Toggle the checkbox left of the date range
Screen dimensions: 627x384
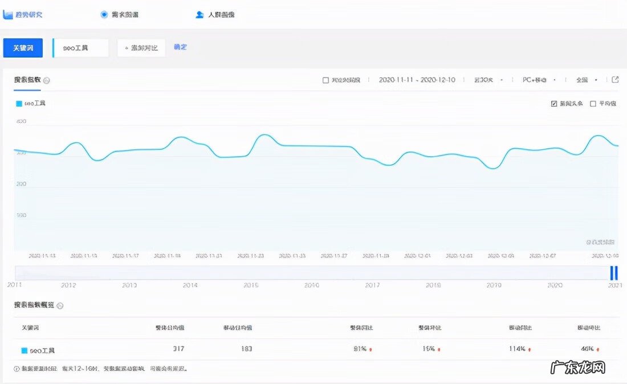(x=325, y=80)
